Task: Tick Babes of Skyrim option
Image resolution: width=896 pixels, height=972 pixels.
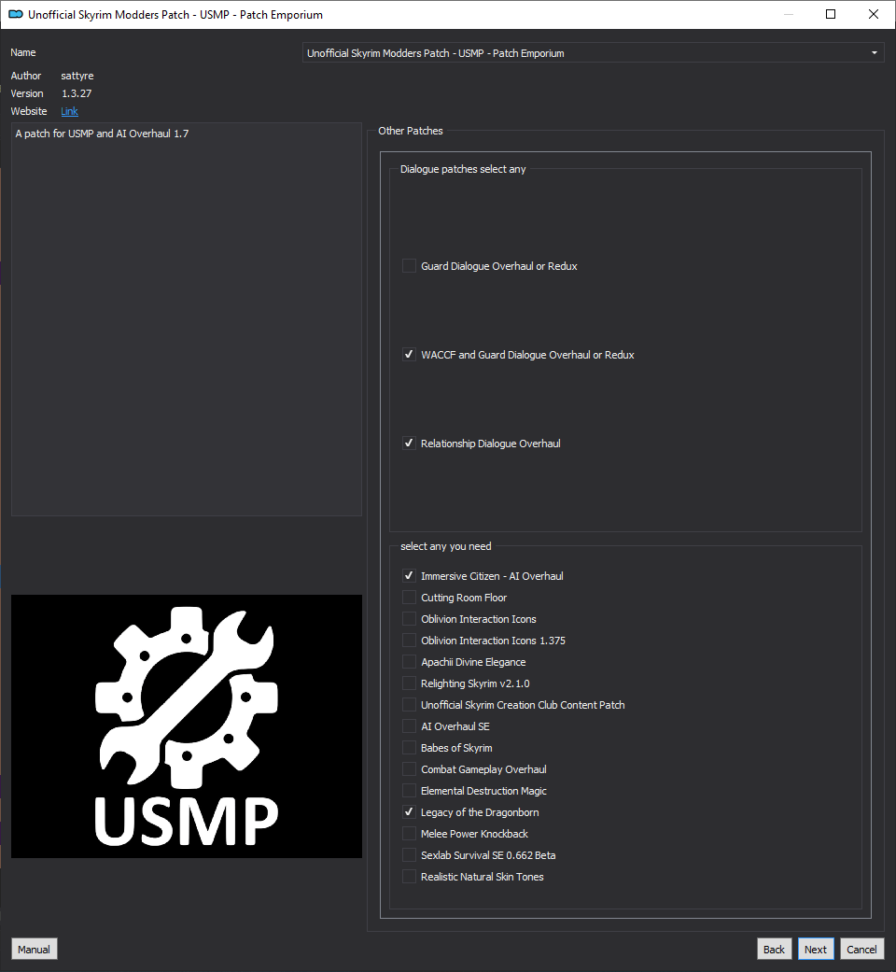Action: point(409,748)
